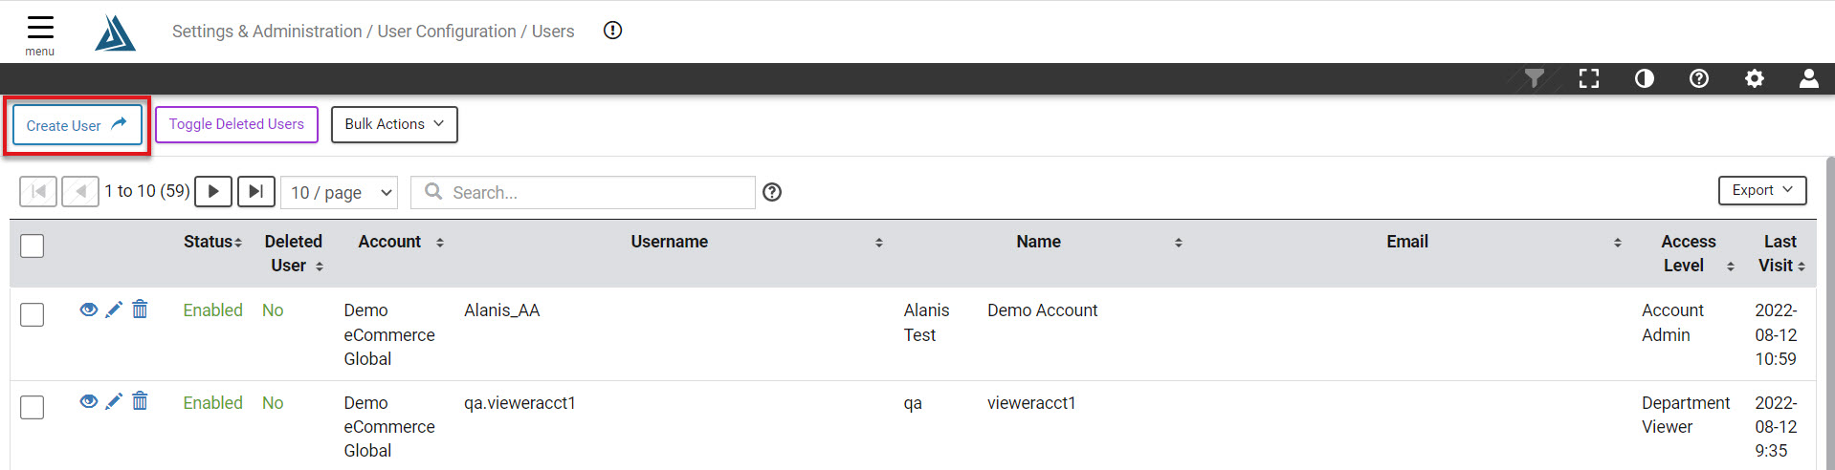Click the Create User button

(x=77, y=125)
